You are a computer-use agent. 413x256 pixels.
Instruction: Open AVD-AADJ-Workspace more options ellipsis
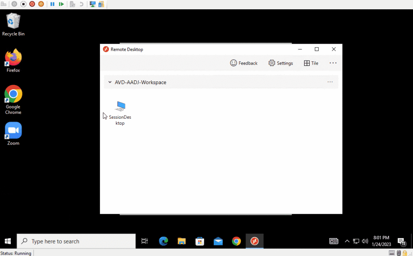330,82
